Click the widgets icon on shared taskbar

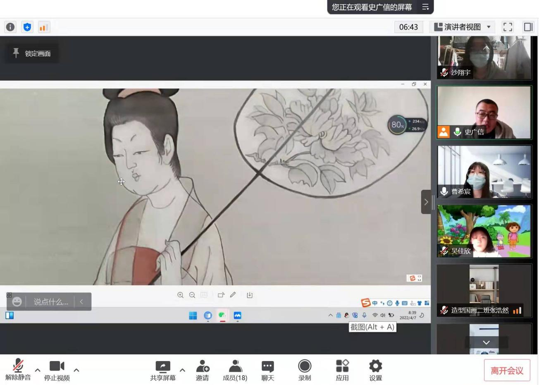(10, 316)
